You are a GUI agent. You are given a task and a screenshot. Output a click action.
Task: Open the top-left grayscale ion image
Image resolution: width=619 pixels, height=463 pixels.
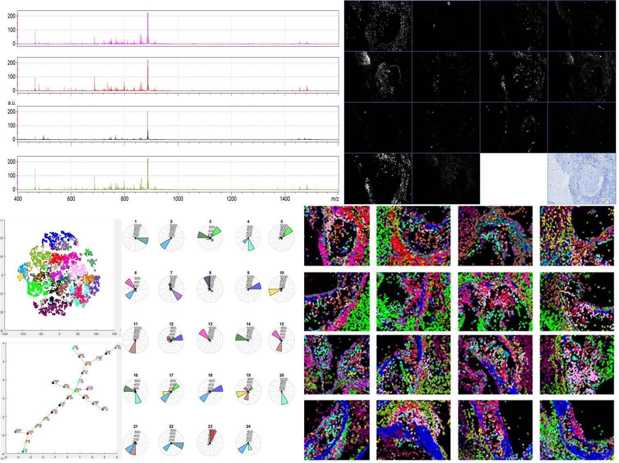378,25
